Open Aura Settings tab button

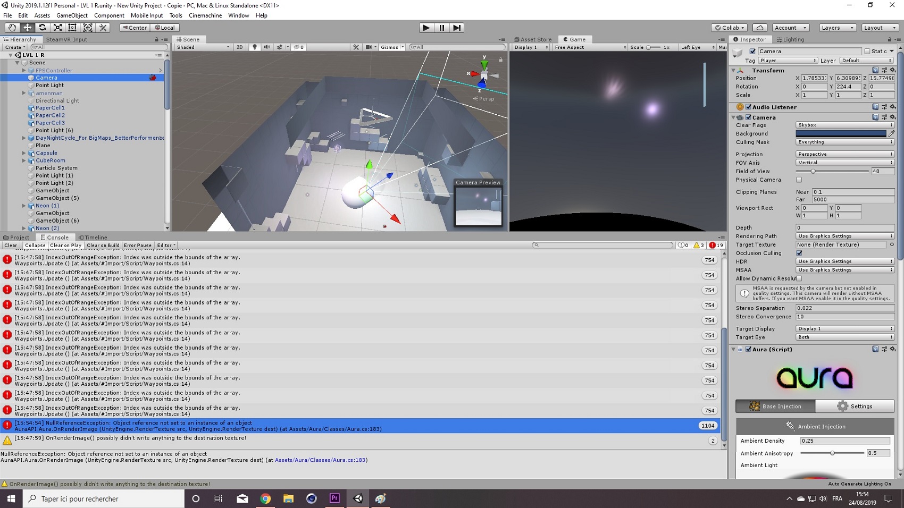pos(855,406)
